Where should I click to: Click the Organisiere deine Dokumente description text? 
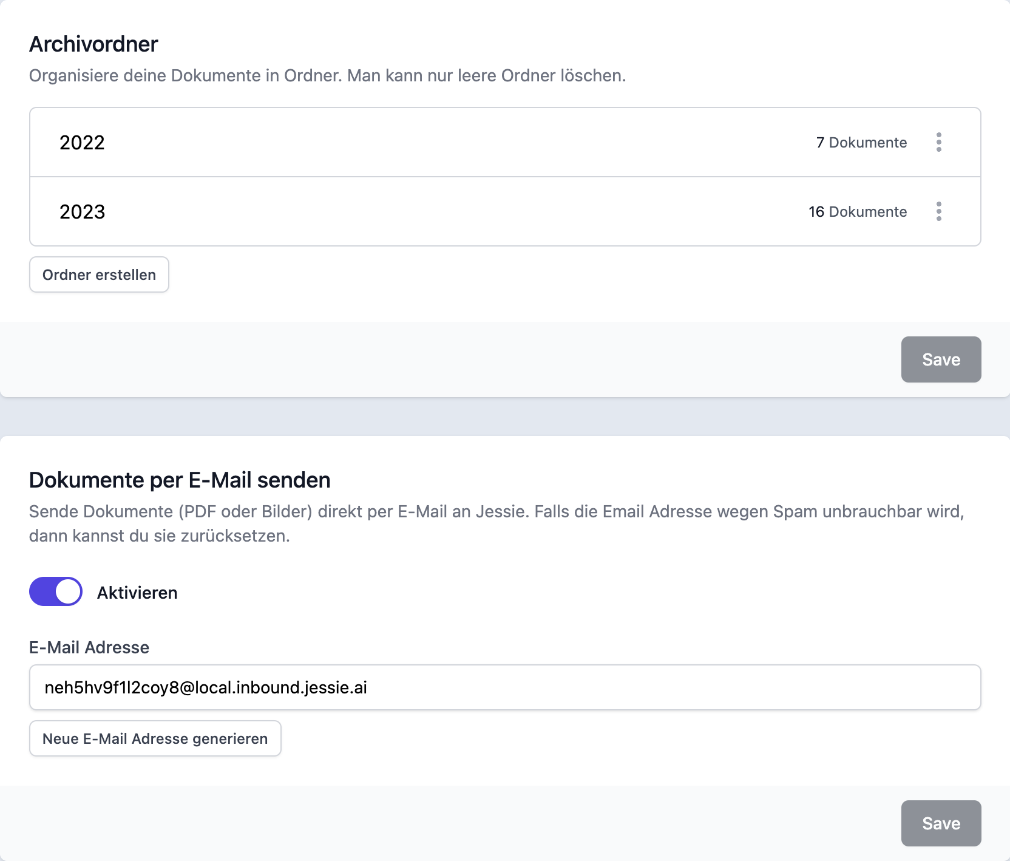coord(327,76)
